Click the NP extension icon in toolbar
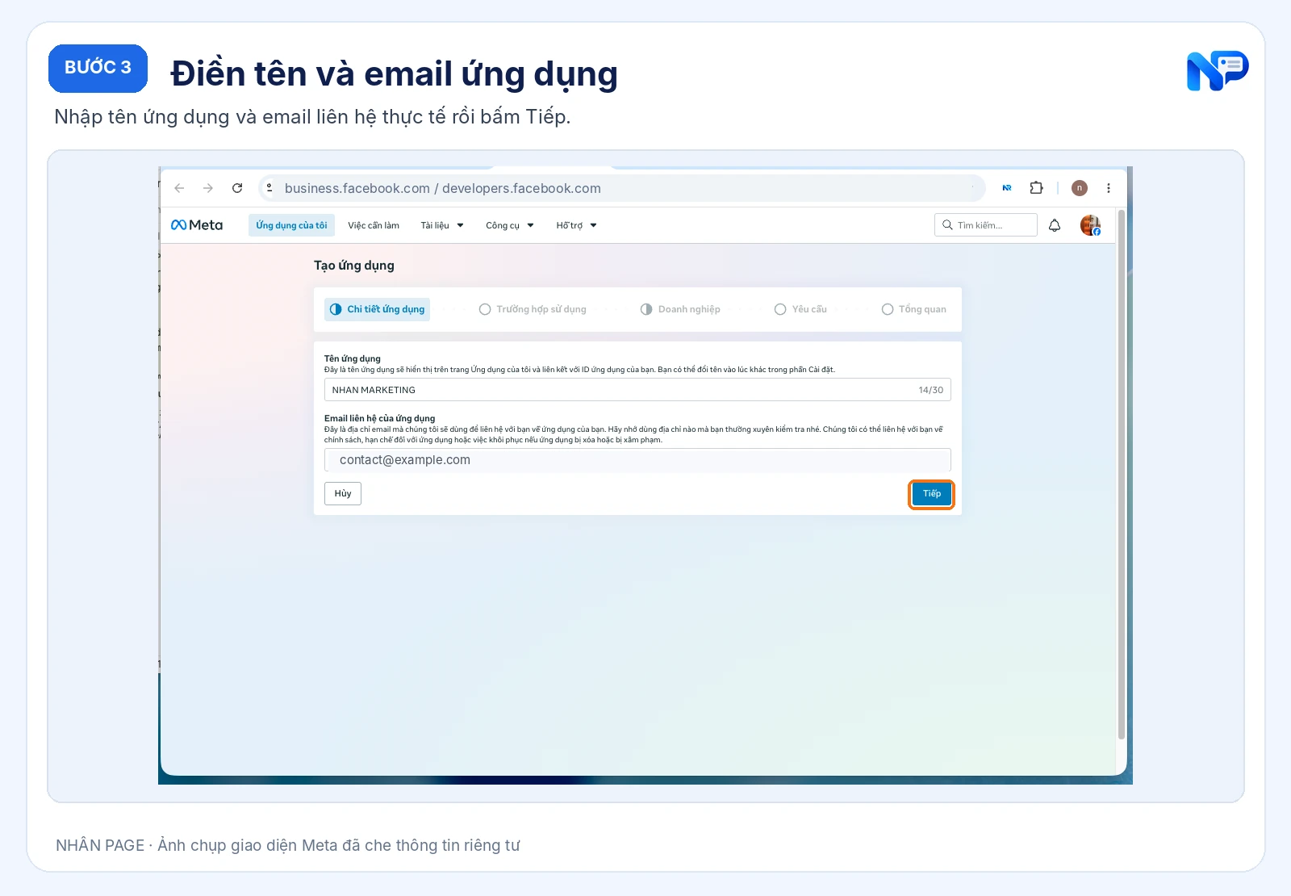 click(x=1007, y=188)
